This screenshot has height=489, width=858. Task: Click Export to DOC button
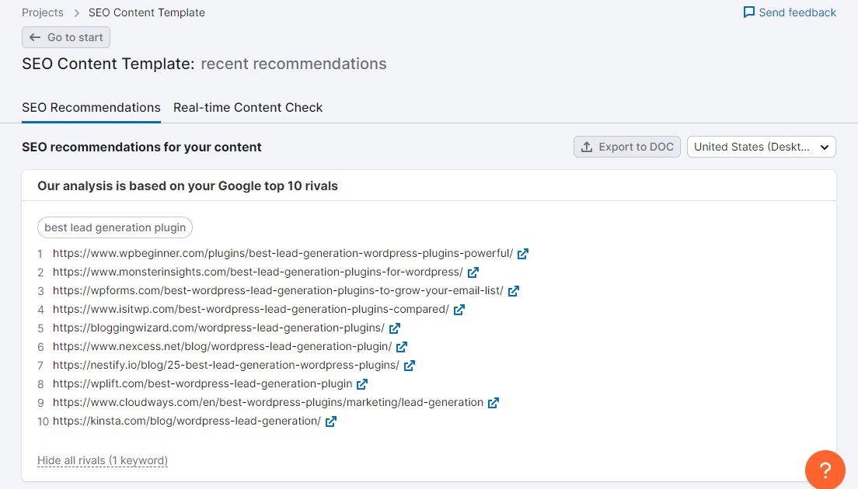[627, 147]
